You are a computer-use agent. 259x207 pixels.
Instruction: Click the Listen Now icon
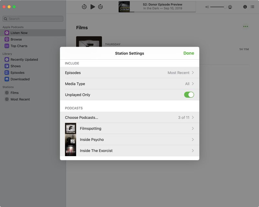7,33
